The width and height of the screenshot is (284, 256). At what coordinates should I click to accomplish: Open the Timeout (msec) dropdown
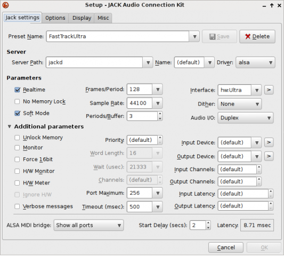[158, 207]
